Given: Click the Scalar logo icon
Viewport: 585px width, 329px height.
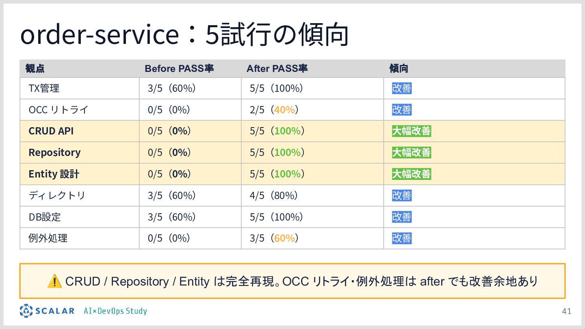Looking at the screenshot, I should point(26,311).
